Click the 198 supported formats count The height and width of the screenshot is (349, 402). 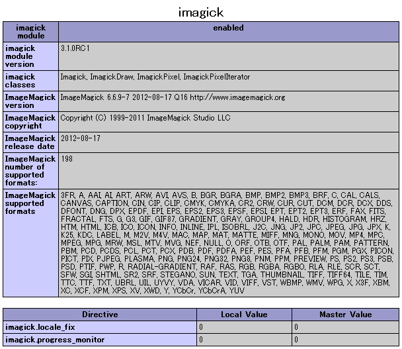[x=65, y=160]
